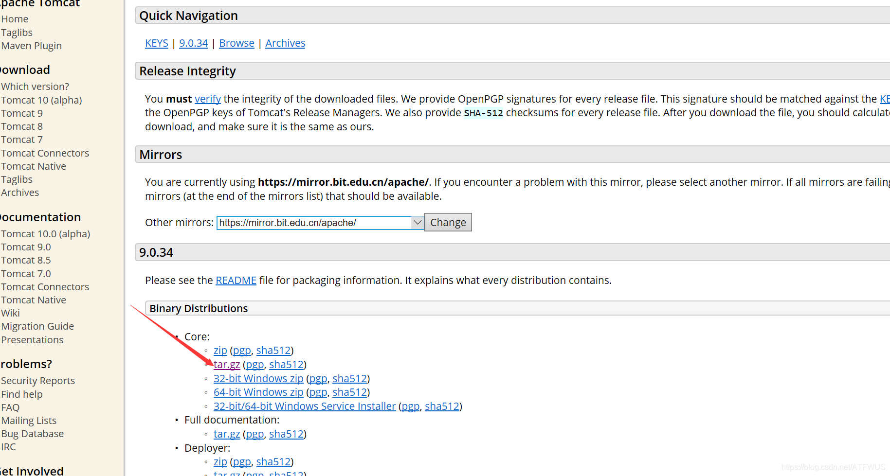Image resolution: width=890 pixels, height=476 pixels.
Task: Open pgp signature for Core zip
Action: point(242,351)
